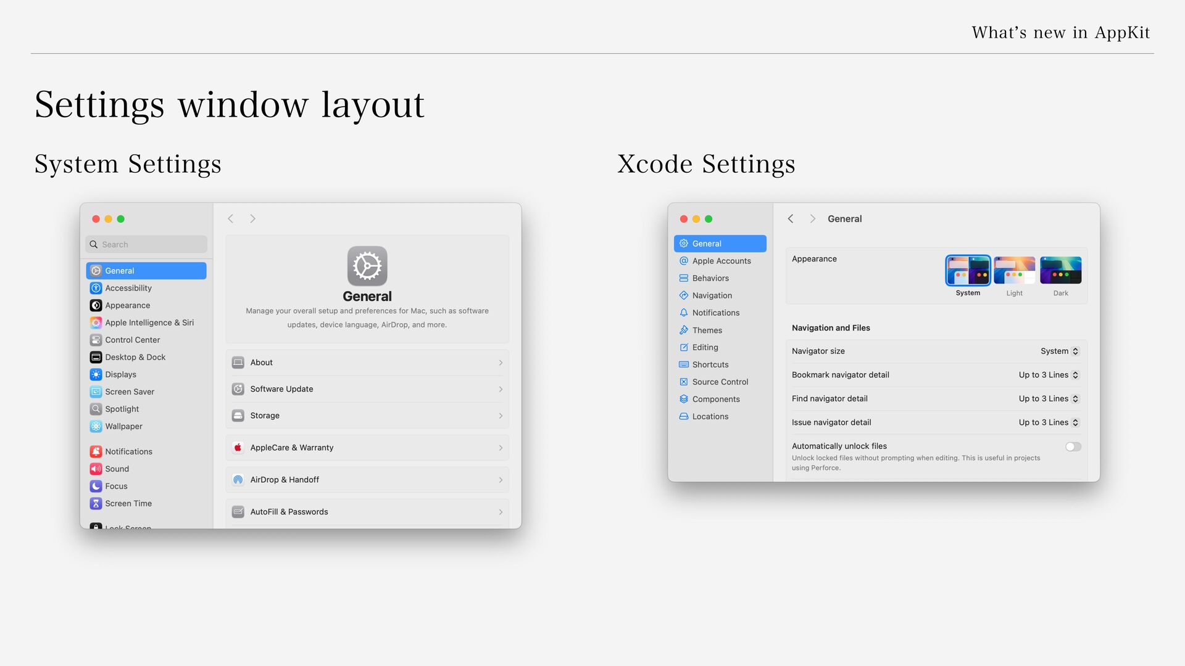The width and height of the screenshot is (1185, 666).
Task: Select the Wallpaper icon
Action: coord(96,426)
